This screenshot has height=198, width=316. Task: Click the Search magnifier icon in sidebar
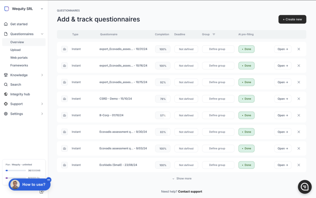tap(6, 85)
